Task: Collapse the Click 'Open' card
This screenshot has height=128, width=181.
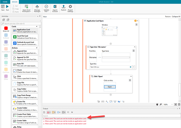Action: pyautogui.click(x=131, y=76)
